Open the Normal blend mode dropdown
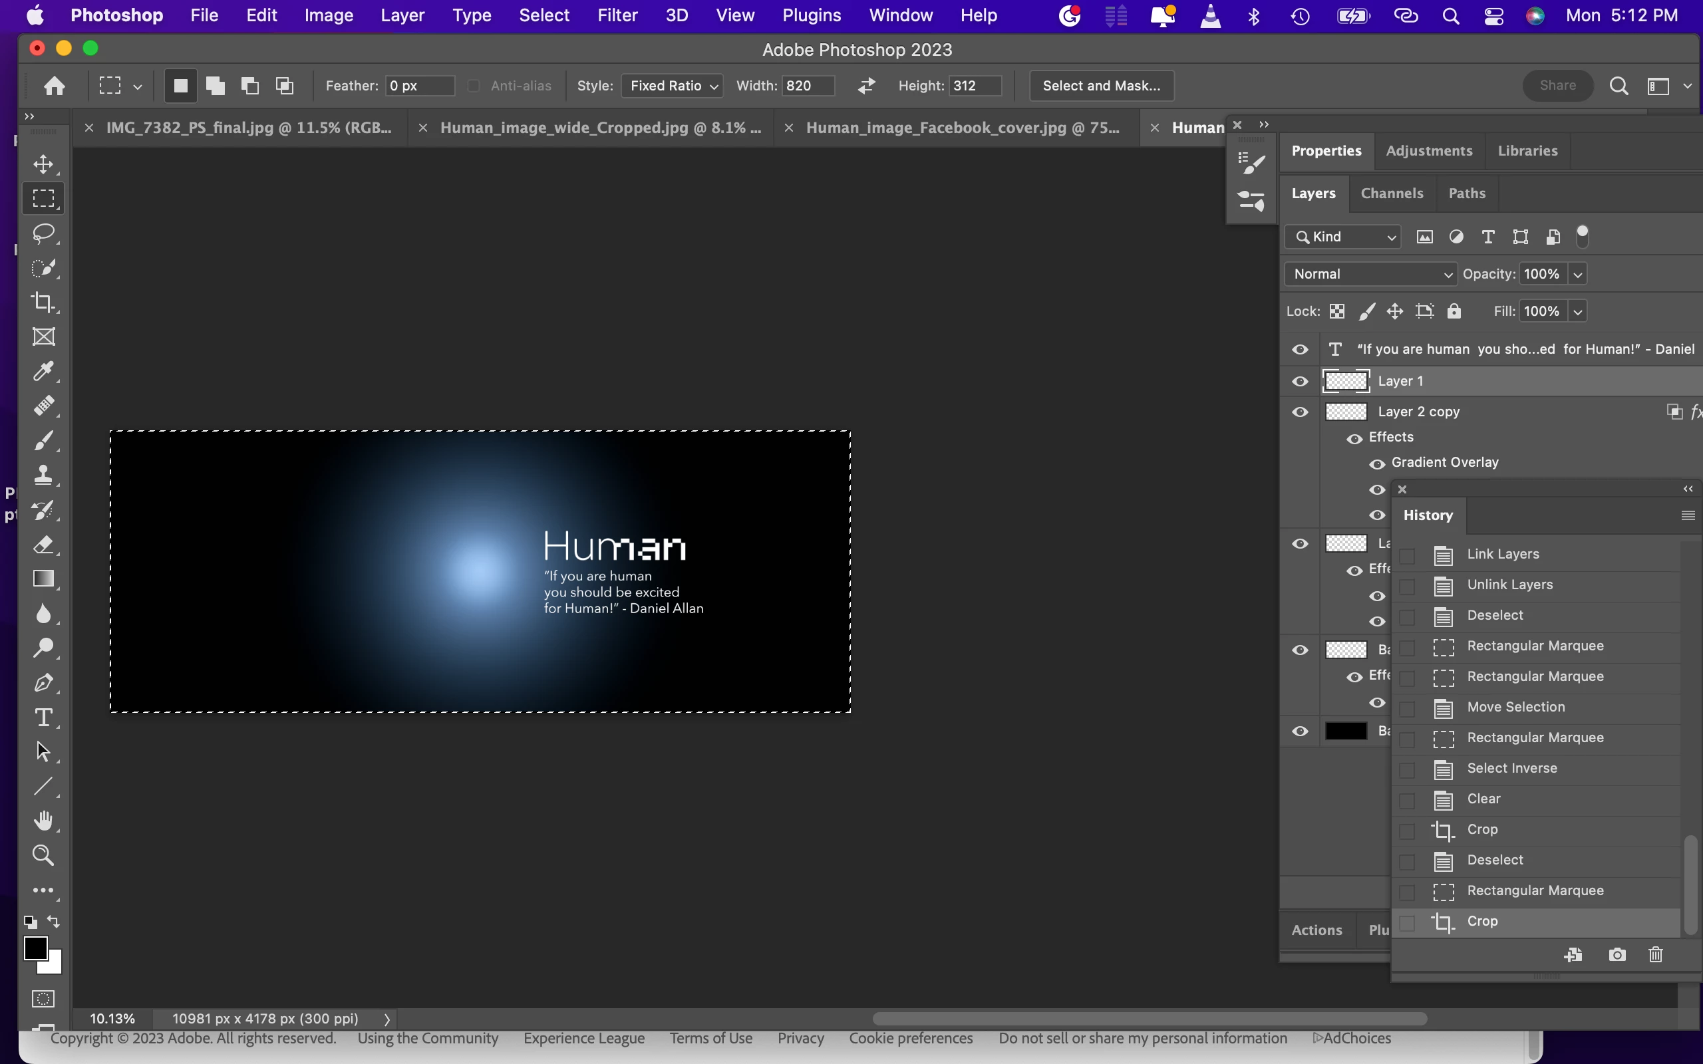This screenshot has width=1703, height=1064. click(1370, 275)
